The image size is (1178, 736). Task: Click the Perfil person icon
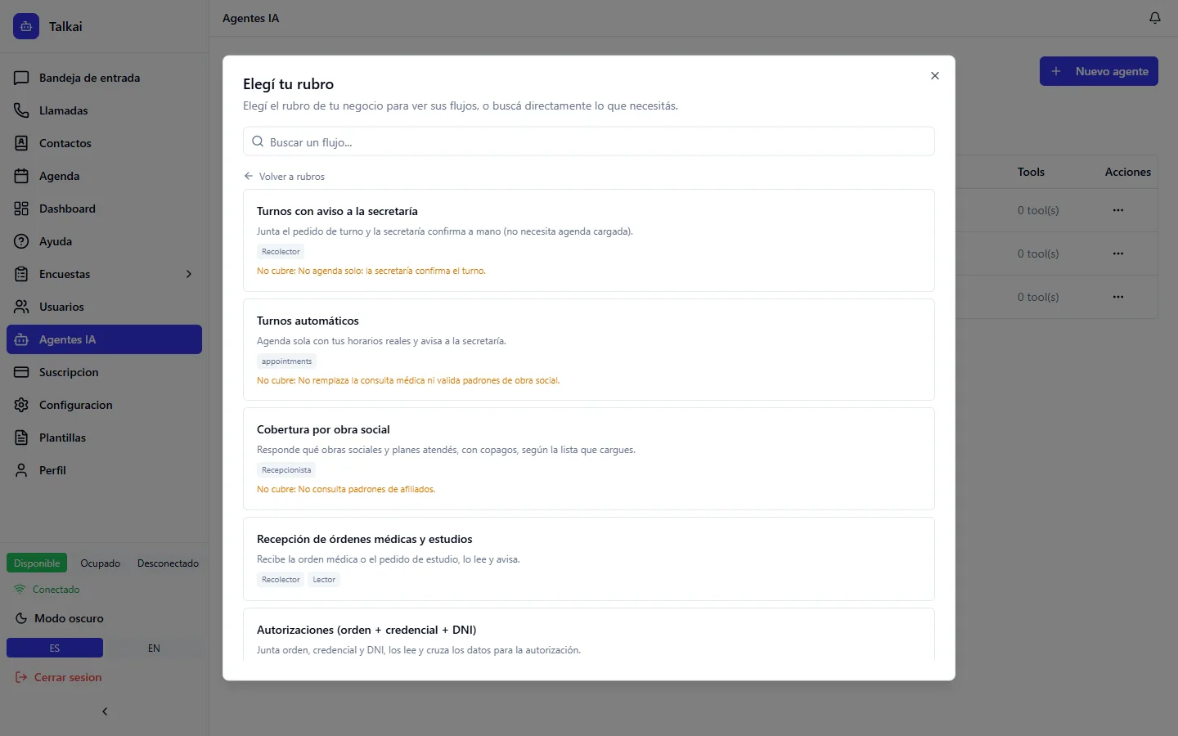tap(21, 470)
